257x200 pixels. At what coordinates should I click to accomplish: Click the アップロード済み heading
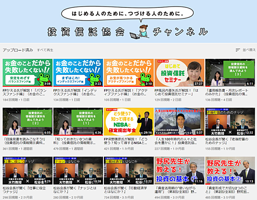(18, 50)
